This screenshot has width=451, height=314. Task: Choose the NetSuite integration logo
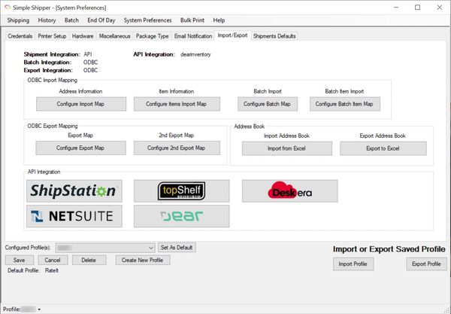pyautogui.click(x=74, y=216)
